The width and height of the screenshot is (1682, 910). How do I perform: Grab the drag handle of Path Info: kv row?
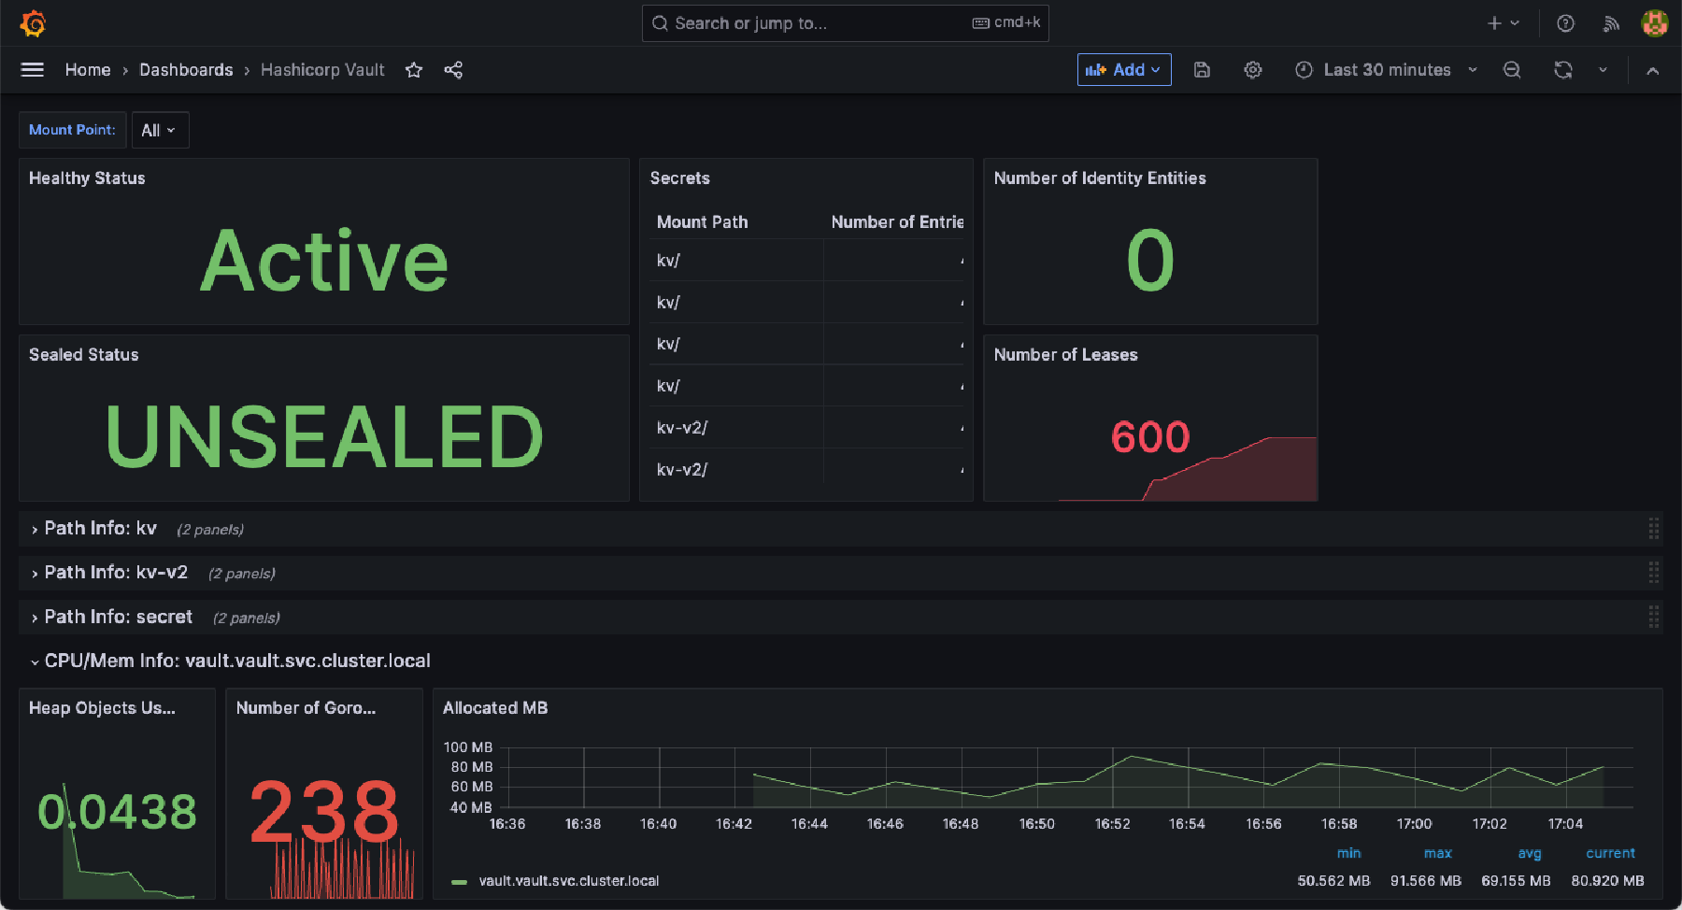point(1653,529)
